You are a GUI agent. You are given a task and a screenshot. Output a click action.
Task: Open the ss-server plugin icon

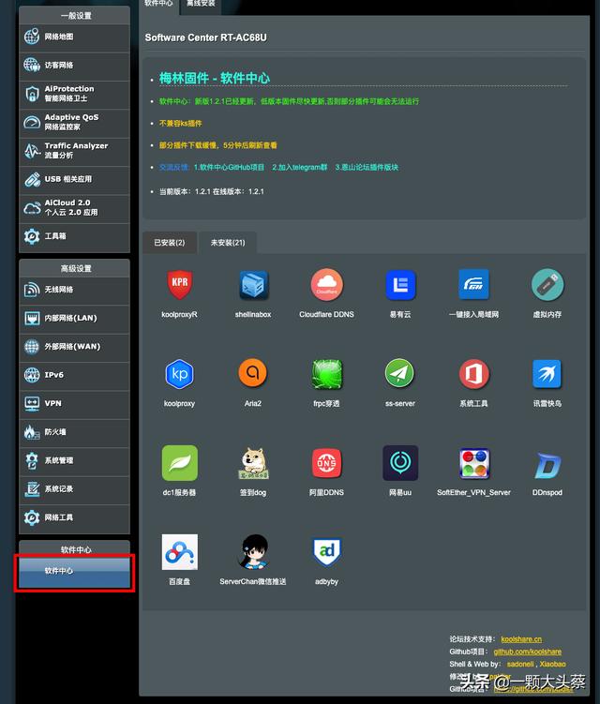tap(399, 373)
